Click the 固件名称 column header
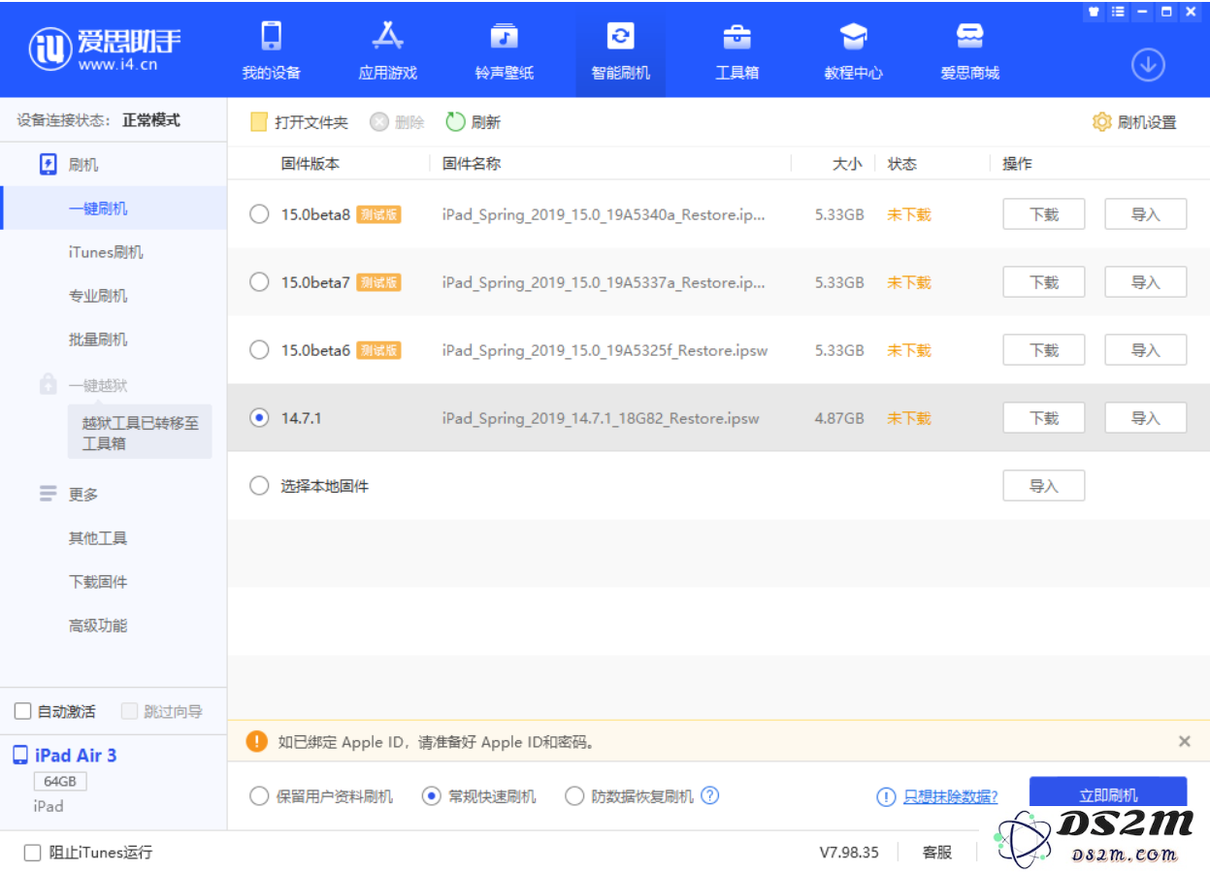Viewport: 1210px width, 872px height. (x=472, y=164)
